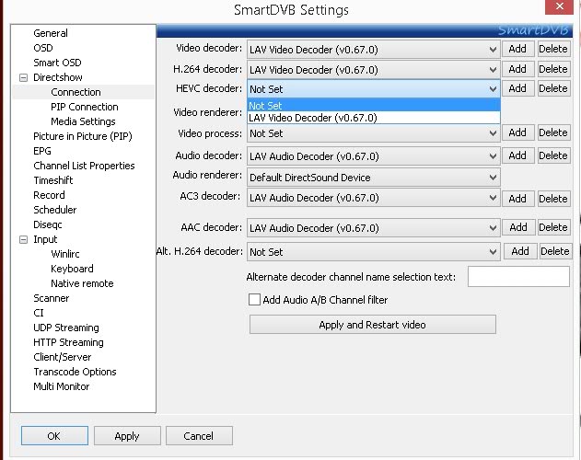
Task: Add an HEVC decoder filter
Action: click(x=517, y=88)
